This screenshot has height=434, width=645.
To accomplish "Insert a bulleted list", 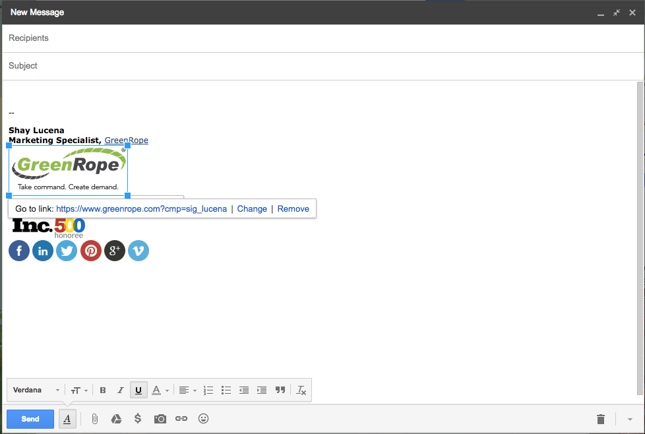I will pyautogui.click(x=226, y=390).
